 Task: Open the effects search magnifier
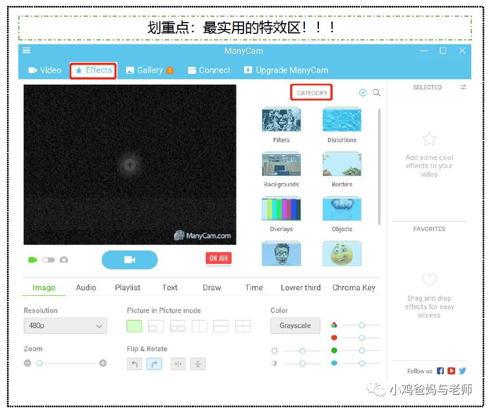[x=377, y=93]
